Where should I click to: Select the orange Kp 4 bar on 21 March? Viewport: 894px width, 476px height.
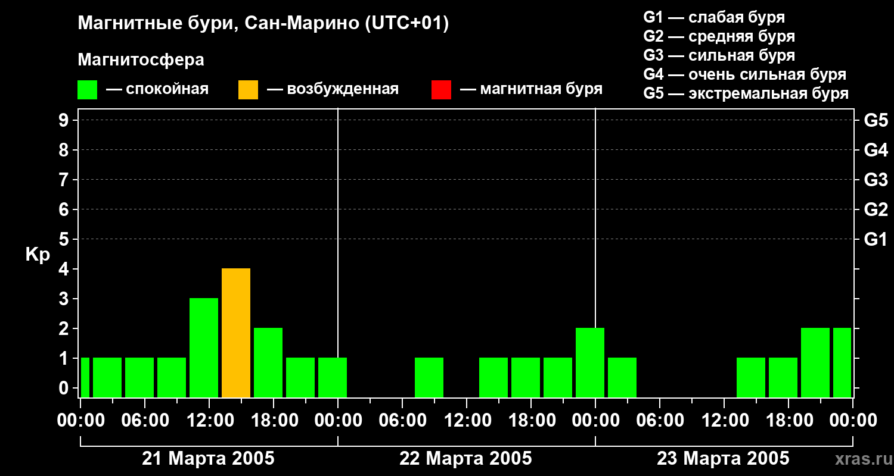pyautogui.click(x=236, y=333)
